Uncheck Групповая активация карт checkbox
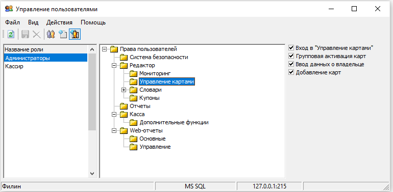 [291, 56]
